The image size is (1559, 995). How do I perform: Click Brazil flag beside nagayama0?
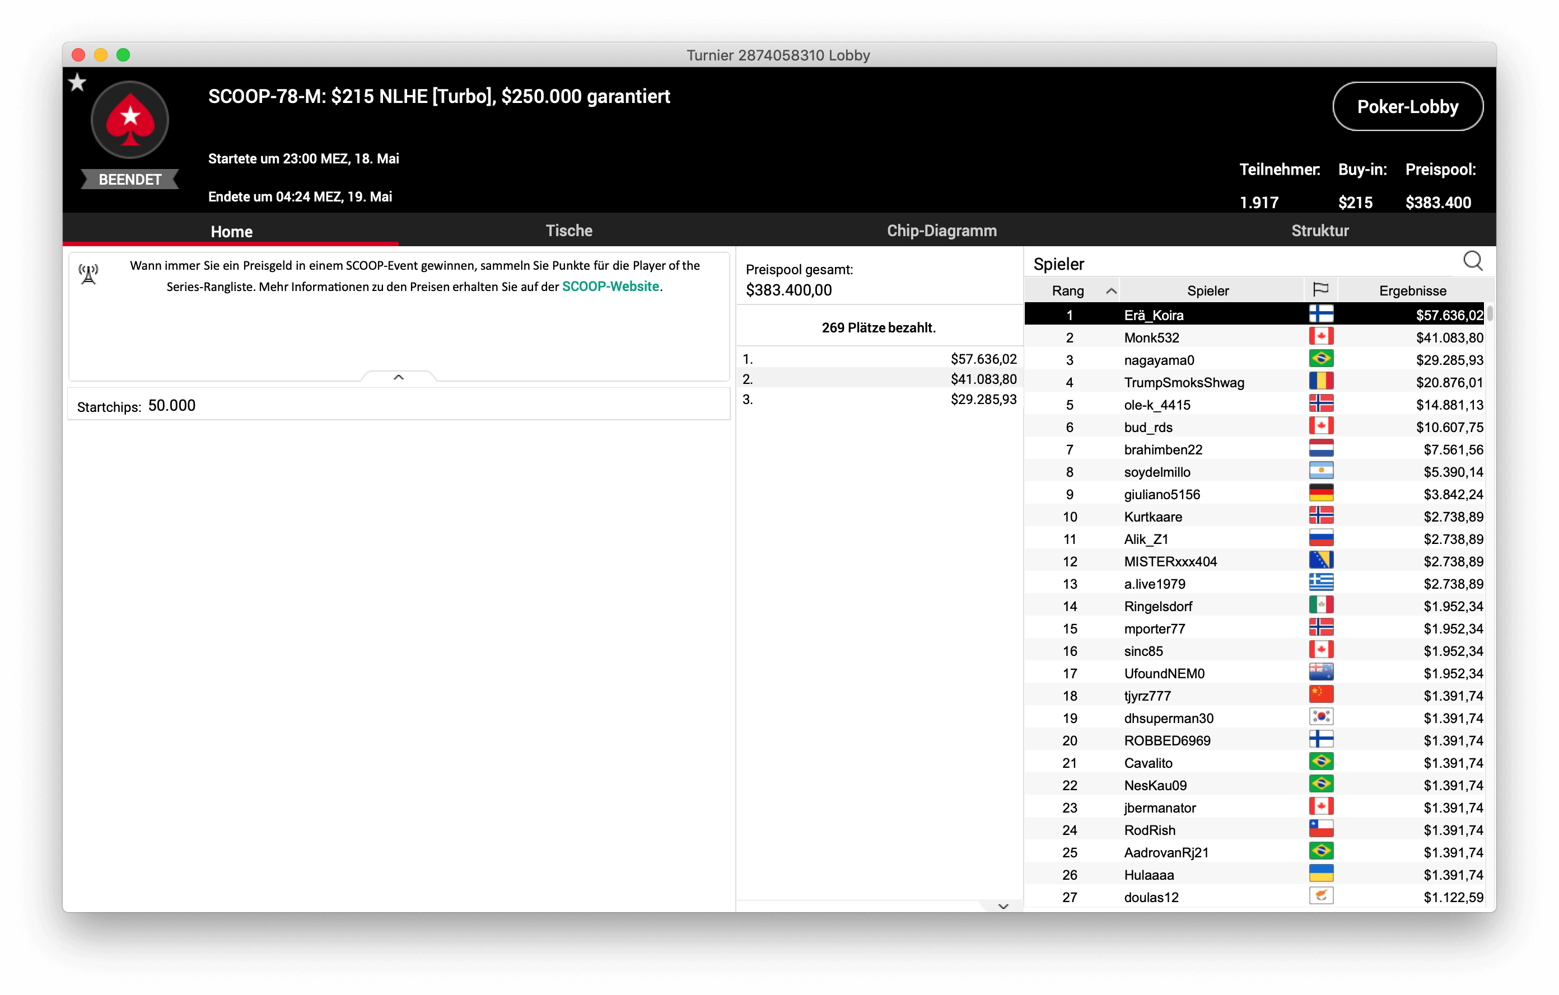click(1321, 359)
